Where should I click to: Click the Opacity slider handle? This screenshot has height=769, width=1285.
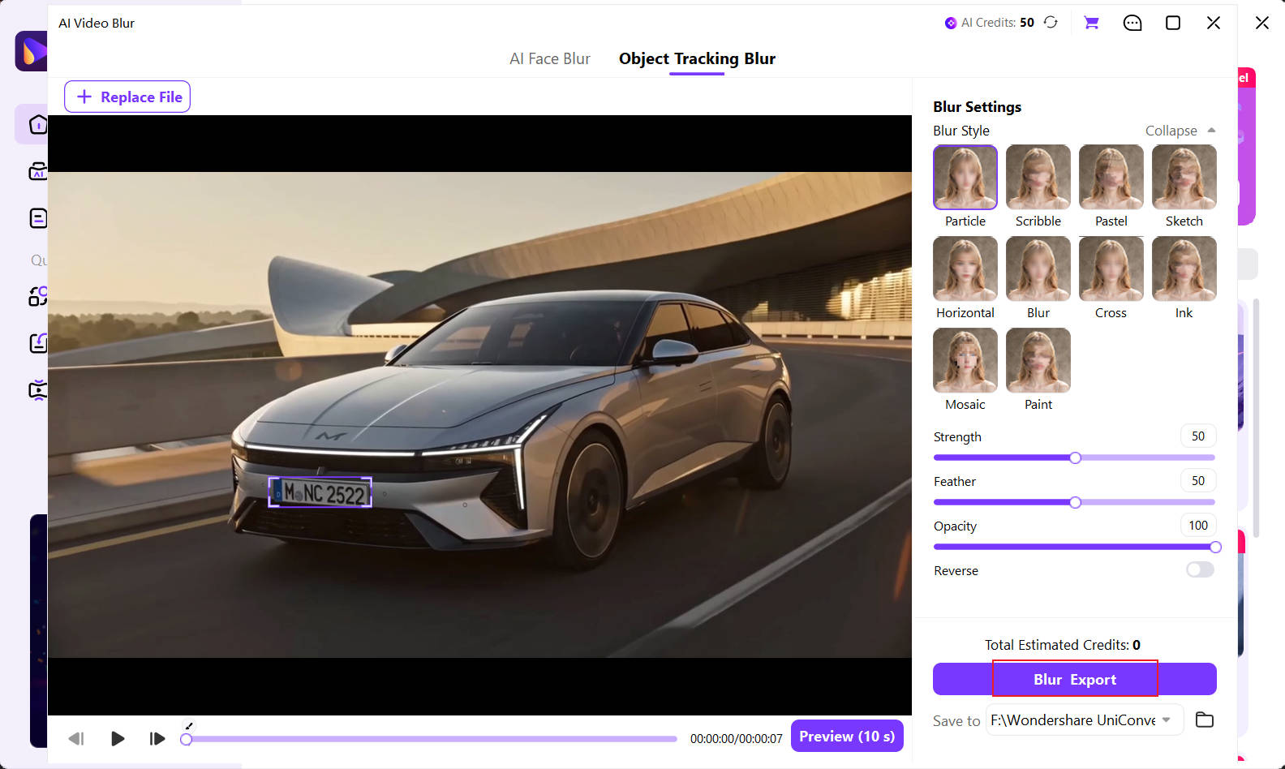click(x=1215, y=547)
